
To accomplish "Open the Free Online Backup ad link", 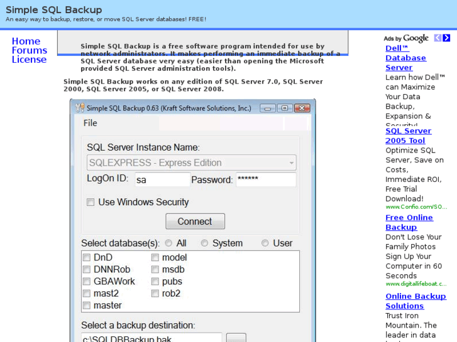I will [409, 222].
